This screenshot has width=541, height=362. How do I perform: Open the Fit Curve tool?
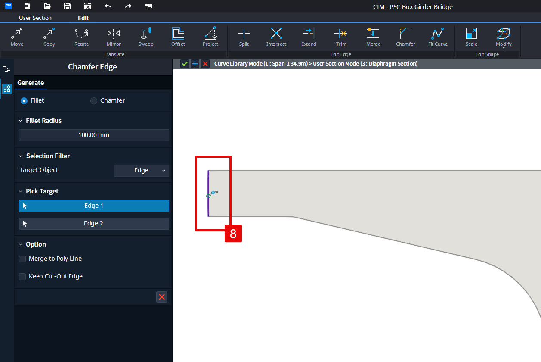437,37
